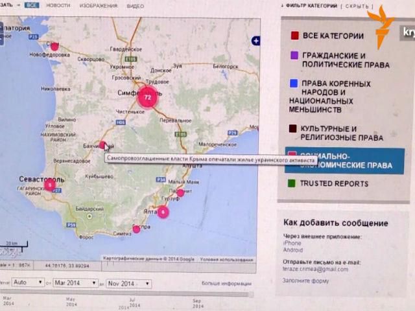Select blue swatch for ПРАВА КОРЕННЫХ НАРОДОВ
The width and height of the screenshot is (415, 311).
(294, 84)
